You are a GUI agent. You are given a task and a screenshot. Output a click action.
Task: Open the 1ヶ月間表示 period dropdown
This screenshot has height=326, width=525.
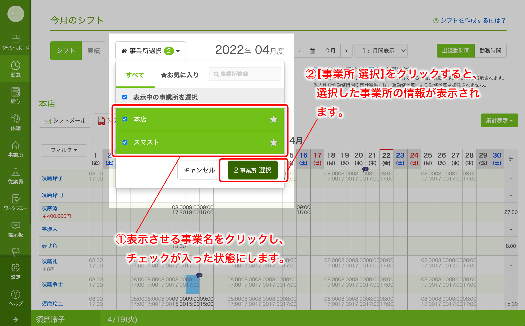click(381, 51)
